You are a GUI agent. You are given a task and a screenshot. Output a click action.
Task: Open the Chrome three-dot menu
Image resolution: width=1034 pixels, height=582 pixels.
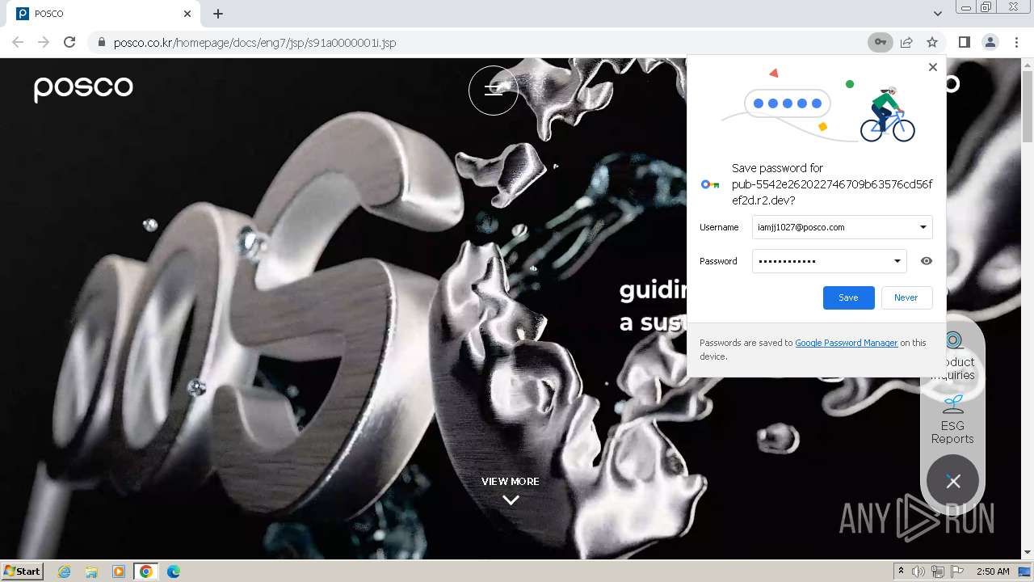pyautogui.click(x=1016, y=42)
